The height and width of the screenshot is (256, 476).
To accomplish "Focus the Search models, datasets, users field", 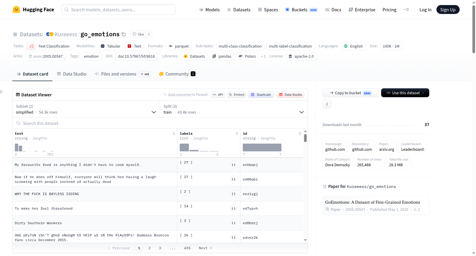I will click(x=118, y=10).
